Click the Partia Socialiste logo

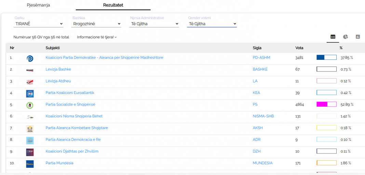pos(30,105)
